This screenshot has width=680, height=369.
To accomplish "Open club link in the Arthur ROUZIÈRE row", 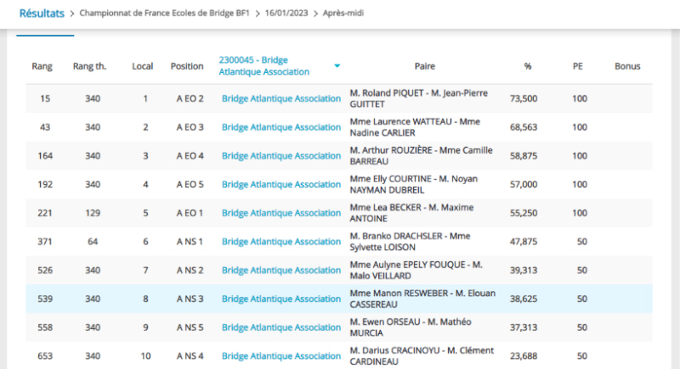I will (281, 156).
